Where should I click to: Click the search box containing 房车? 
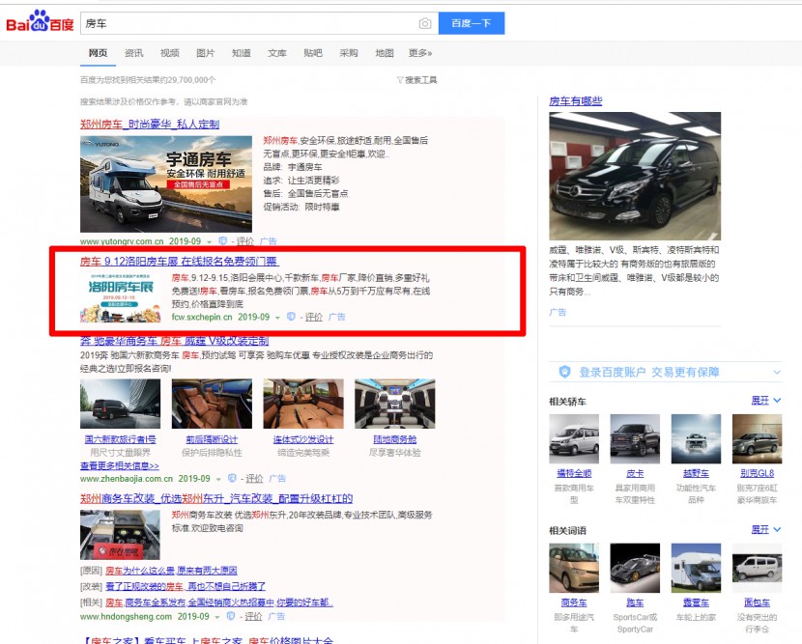[x=246, y=23]
